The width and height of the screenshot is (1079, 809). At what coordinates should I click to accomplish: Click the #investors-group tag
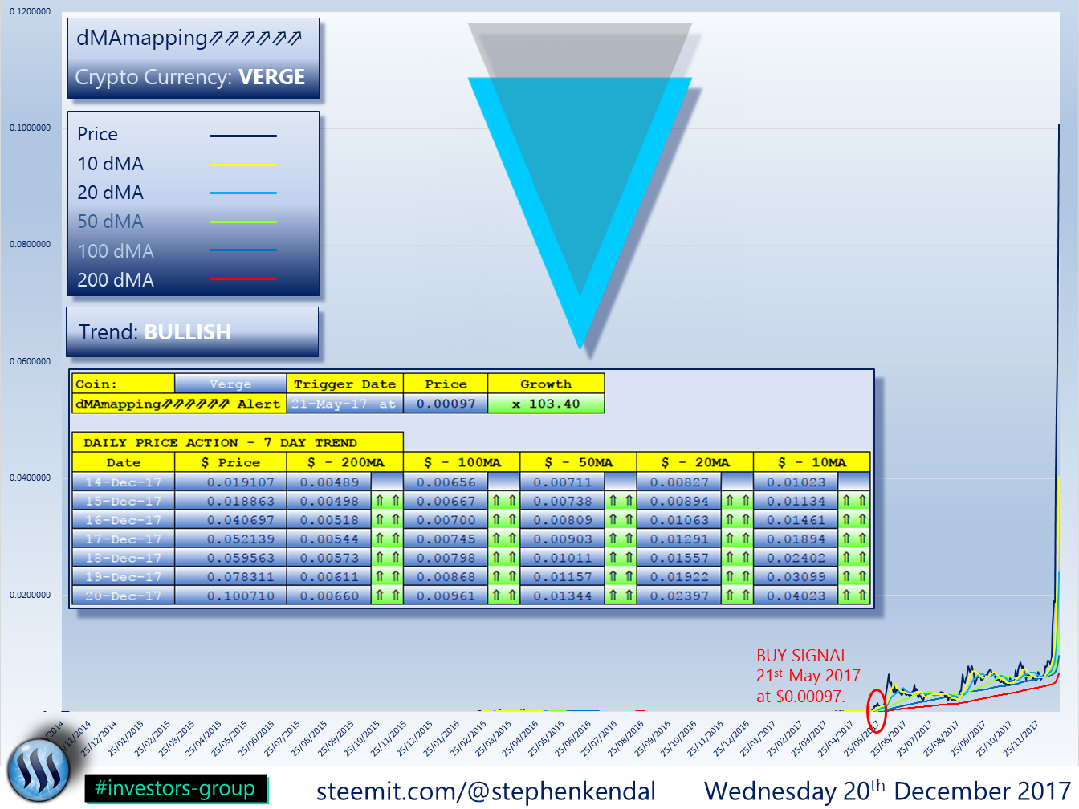[x=175, y=788]
